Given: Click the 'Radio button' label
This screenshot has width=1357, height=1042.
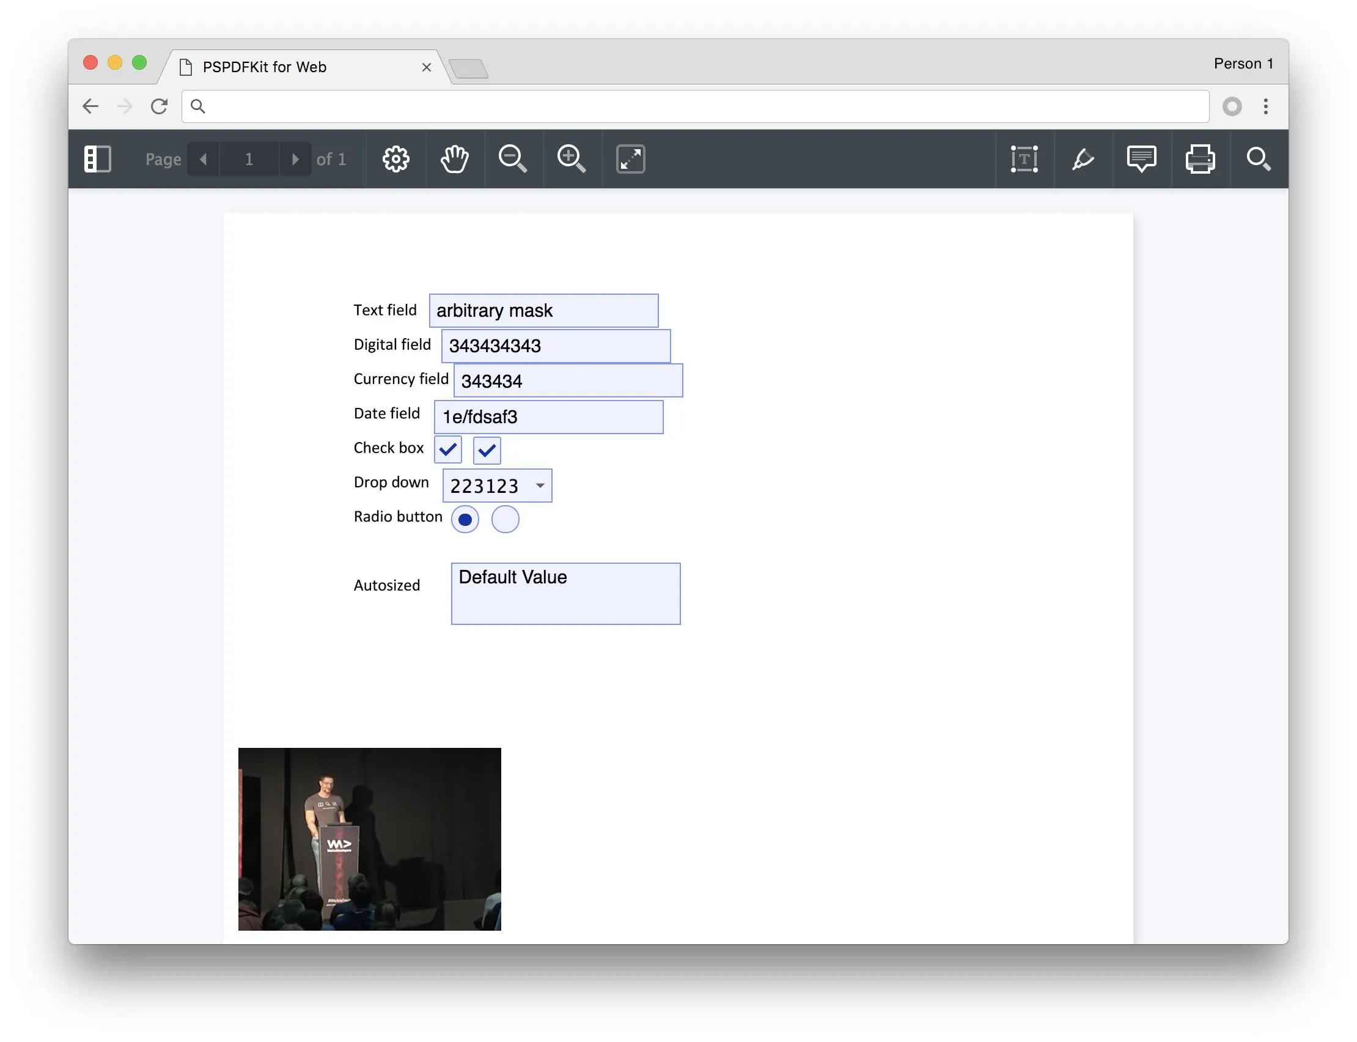Looking at the screenshot, I should coord(398,517).
